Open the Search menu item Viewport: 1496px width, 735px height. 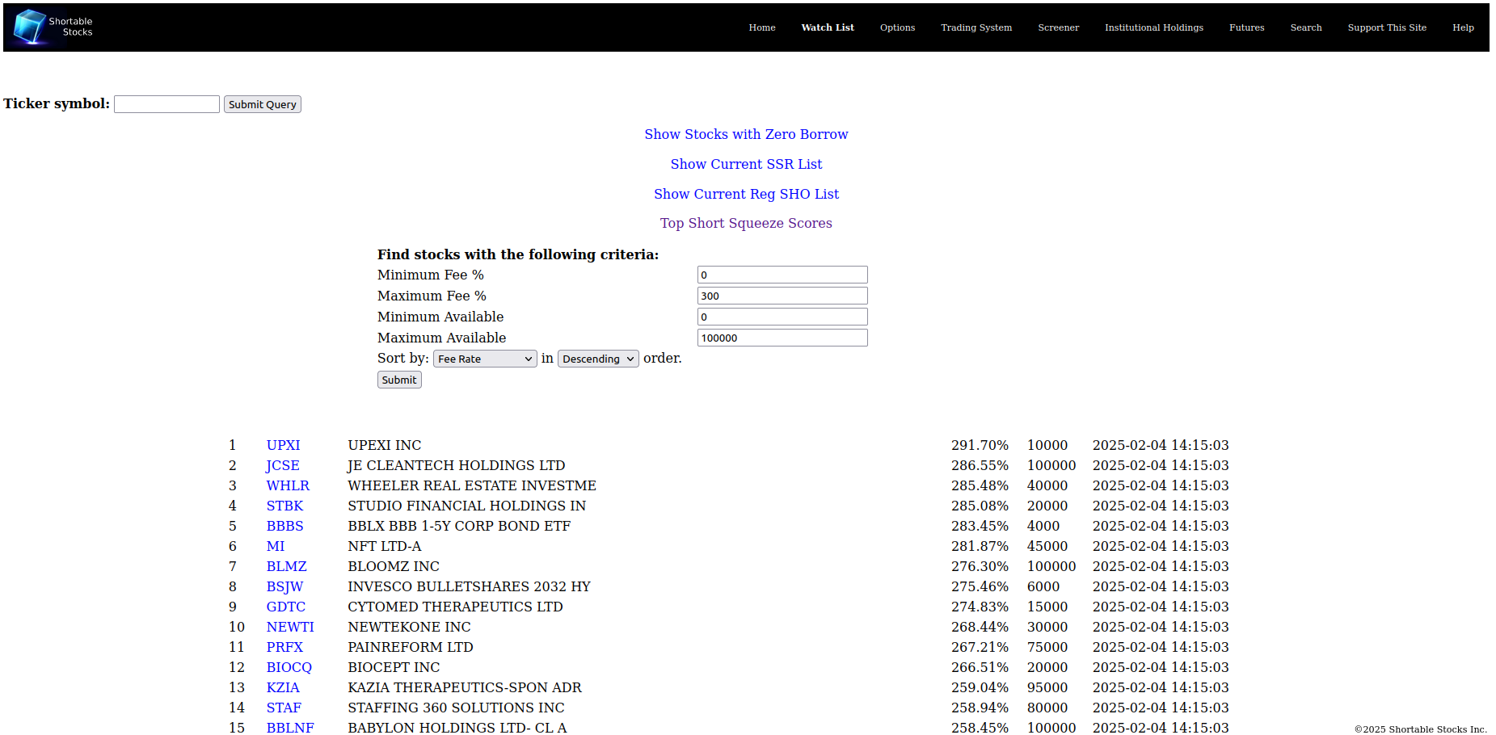(1305, 27)
